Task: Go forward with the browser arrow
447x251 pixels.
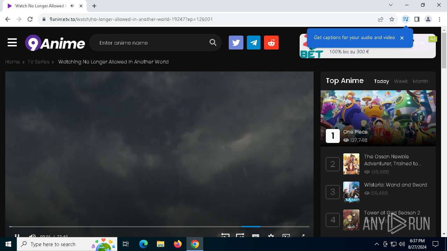Action: pyautogui.click(x=19, y=19)
